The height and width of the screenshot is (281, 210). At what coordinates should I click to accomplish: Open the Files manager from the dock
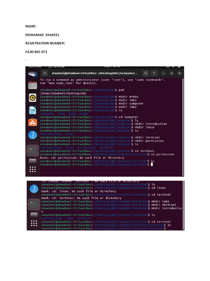pyautogui.click(x=33, y=85)
